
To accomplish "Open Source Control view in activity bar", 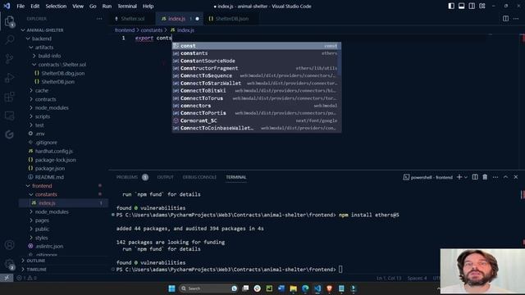I will tap(9, 59).
